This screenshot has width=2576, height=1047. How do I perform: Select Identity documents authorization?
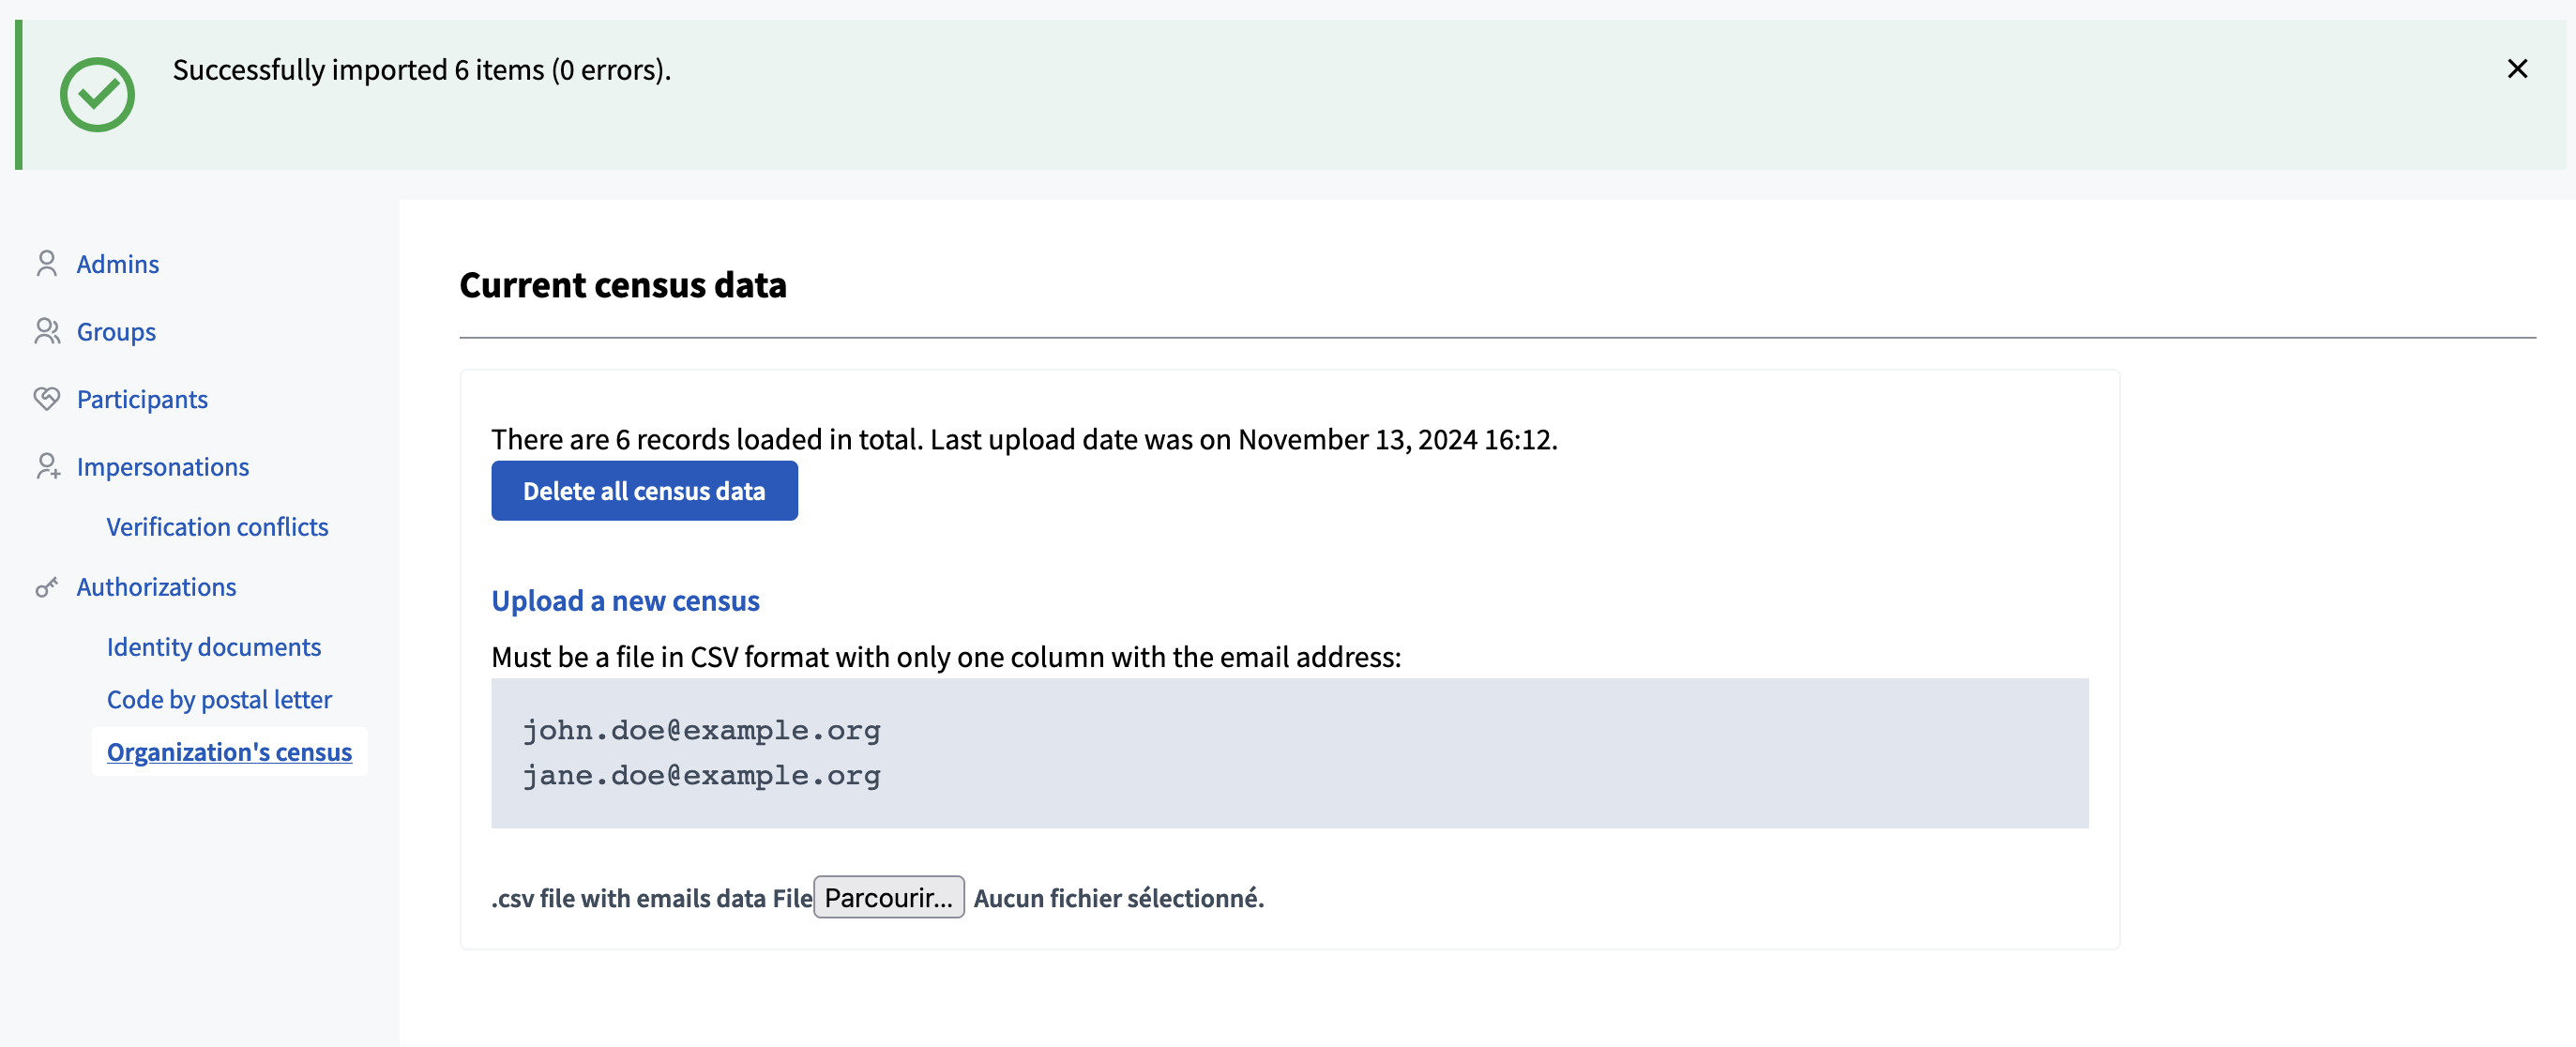(214, 647)
